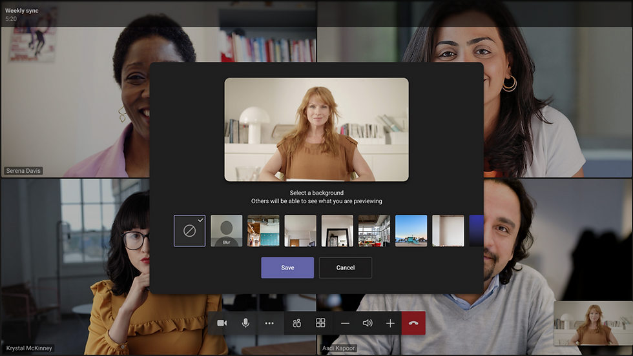Pick the open-plan office background thumbnail
This screenshot has width=633, height=356.
tap(374, 231)
